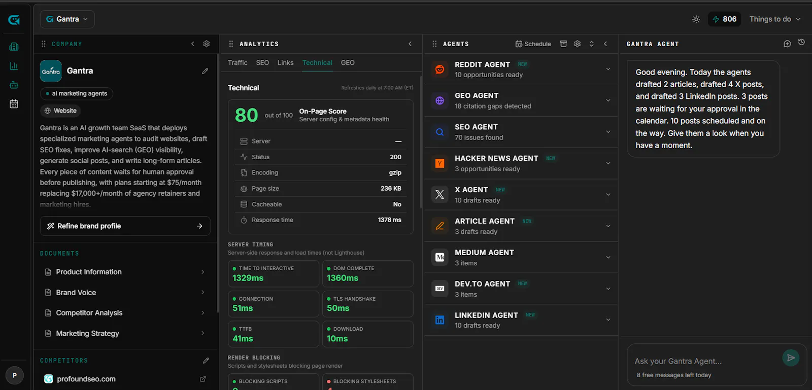This screenshot has height=390, width=812.
Task: Click the SEO Agent magnifier icon
Action: [x=440, y=132]
